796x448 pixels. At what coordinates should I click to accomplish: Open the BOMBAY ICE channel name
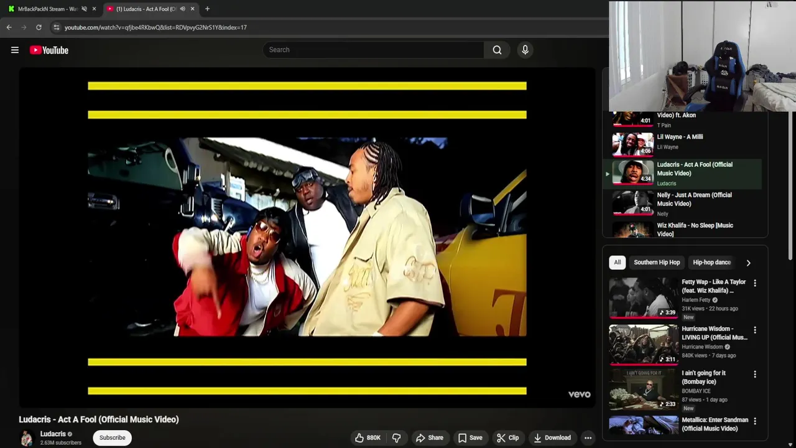point(696,391)
